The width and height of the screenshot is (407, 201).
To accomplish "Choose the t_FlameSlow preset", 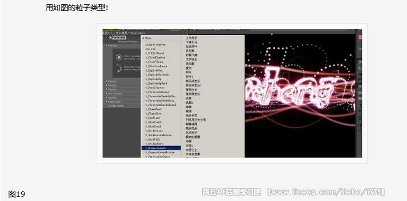I will [154, 114].
